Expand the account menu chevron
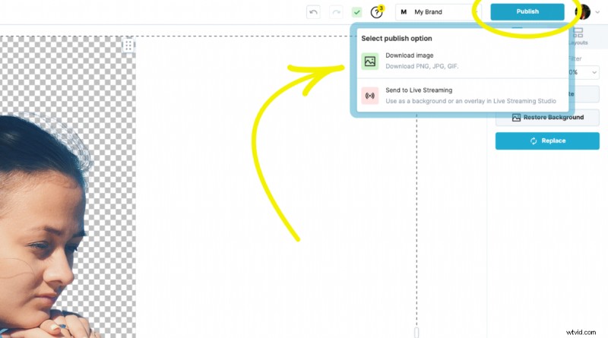Image resolution: width=608 pixels, height=338 pixels. [x=597, y=12]
